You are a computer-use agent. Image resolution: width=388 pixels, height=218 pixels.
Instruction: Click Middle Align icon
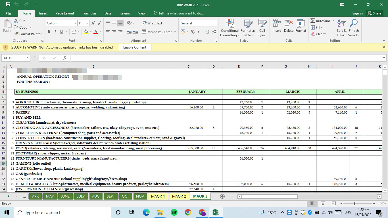pyautogui.click(x=114, y=23)
